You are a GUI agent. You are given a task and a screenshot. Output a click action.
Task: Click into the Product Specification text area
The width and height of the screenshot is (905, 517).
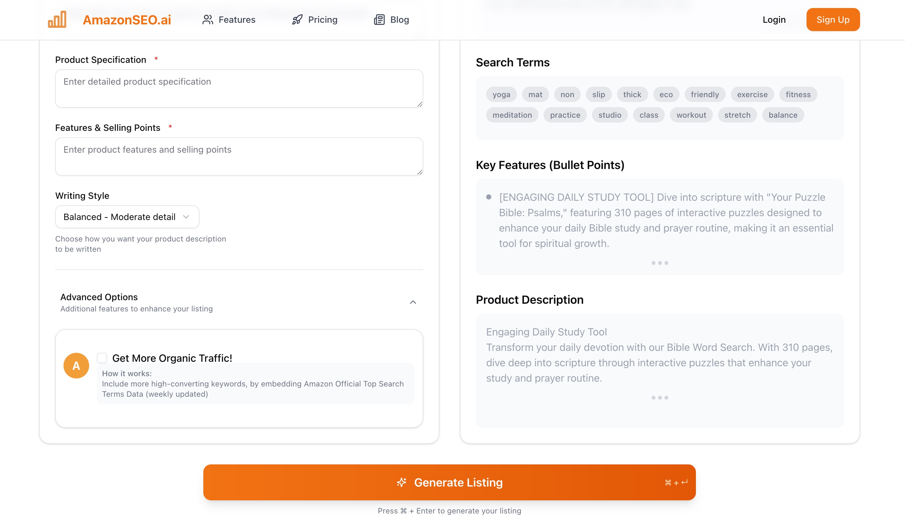239,89
